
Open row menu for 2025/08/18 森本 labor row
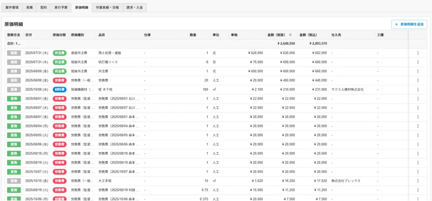click(418, 153)
